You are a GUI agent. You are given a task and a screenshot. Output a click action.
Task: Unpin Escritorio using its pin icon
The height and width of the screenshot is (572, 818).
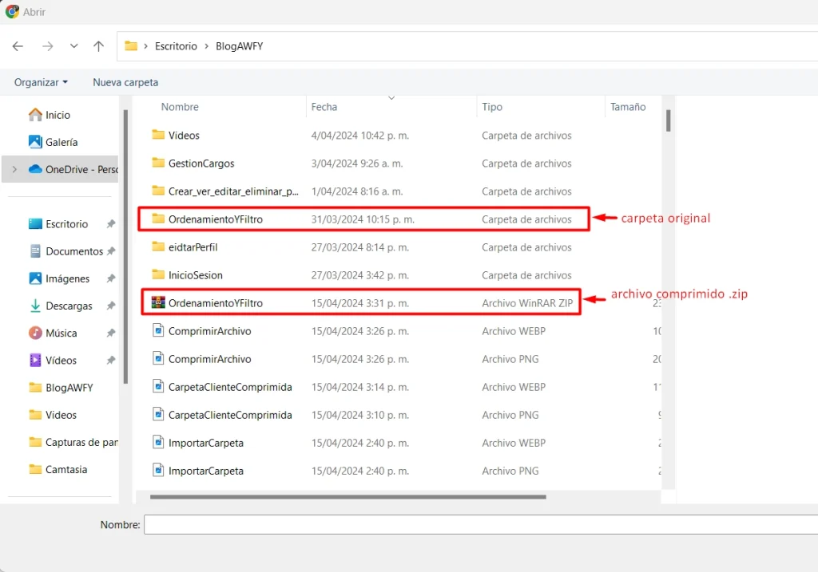pos(110,224)
